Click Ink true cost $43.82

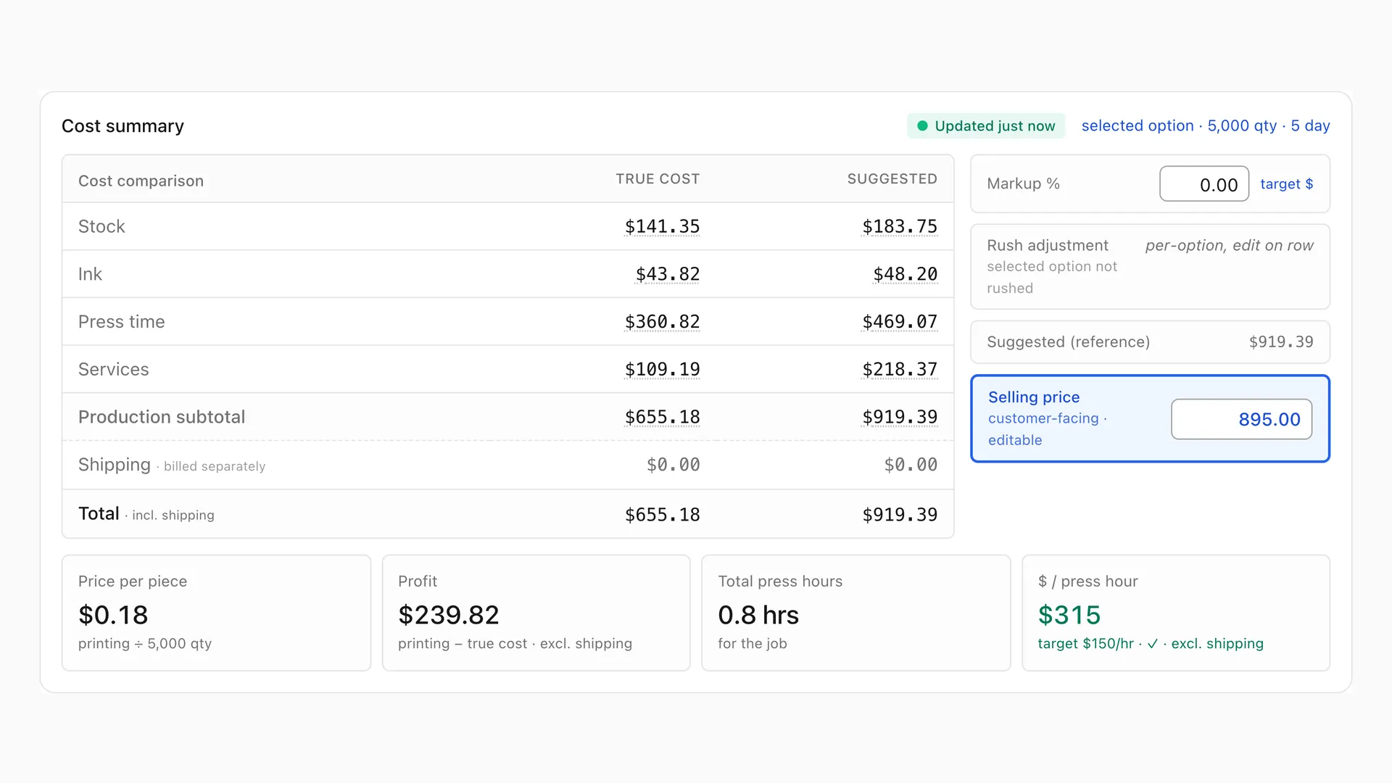667,274
